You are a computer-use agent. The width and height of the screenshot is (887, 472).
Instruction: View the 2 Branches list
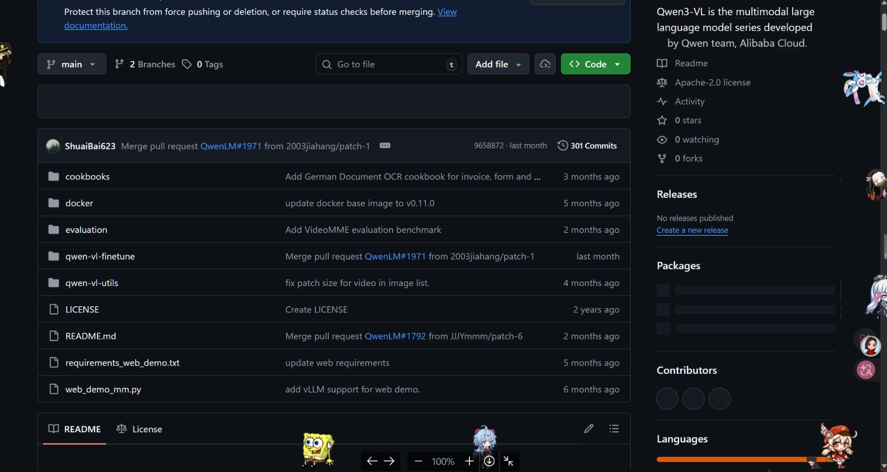145,64
